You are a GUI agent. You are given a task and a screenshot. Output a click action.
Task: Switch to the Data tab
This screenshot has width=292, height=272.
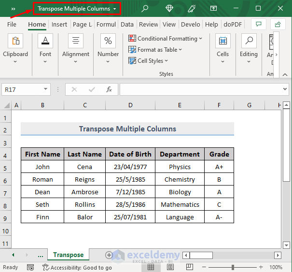(x=127, y=25)
